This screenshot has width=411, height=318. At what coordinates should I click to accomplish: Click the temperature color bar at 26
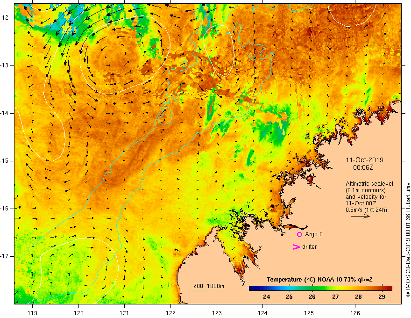coord(312,289)
